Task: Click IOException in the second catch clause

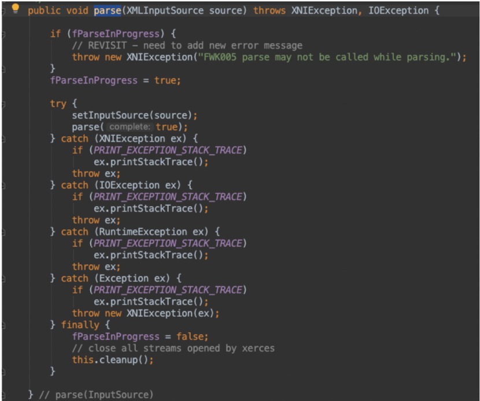Action: [129, 185]
